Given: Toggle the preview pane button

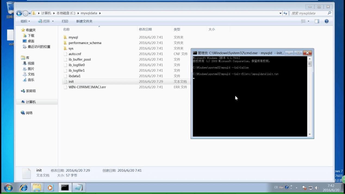Looking at the screenshot, I should (317, 21).
